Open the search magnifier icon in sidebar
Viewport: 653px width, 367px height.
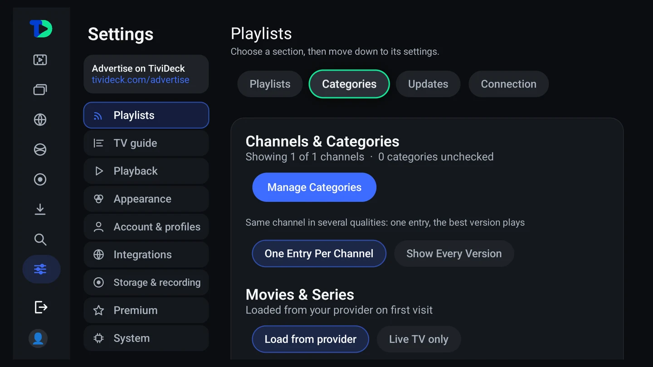click(x=40, y=239)
